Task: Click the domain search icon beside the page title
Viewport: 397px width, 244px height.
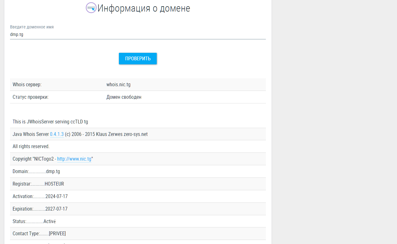Action: (91, 7)
